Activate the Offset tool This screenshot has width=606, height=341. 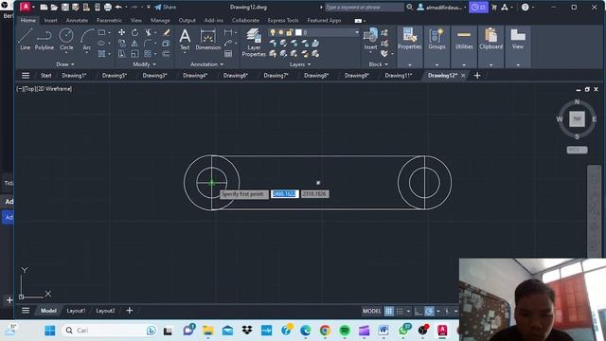pos(167,54)
